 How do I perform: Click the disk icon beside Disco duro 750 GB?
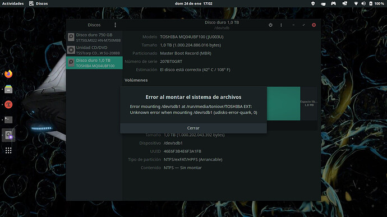click(x=71, y=37)
